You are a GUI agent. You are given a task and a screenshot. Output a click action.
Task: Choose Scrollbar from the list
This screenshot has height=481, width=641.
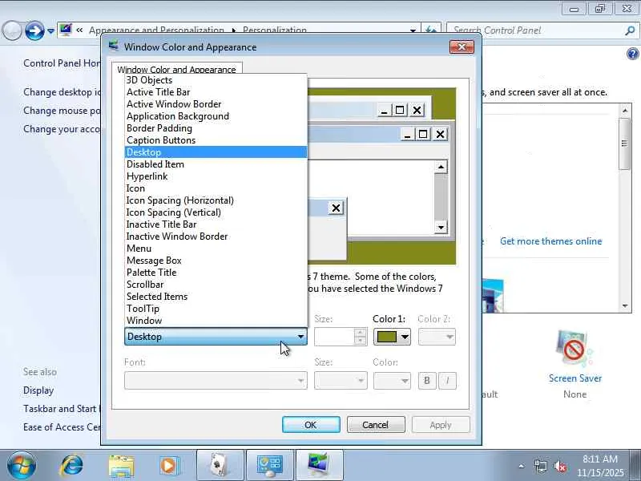pos(216,285)
